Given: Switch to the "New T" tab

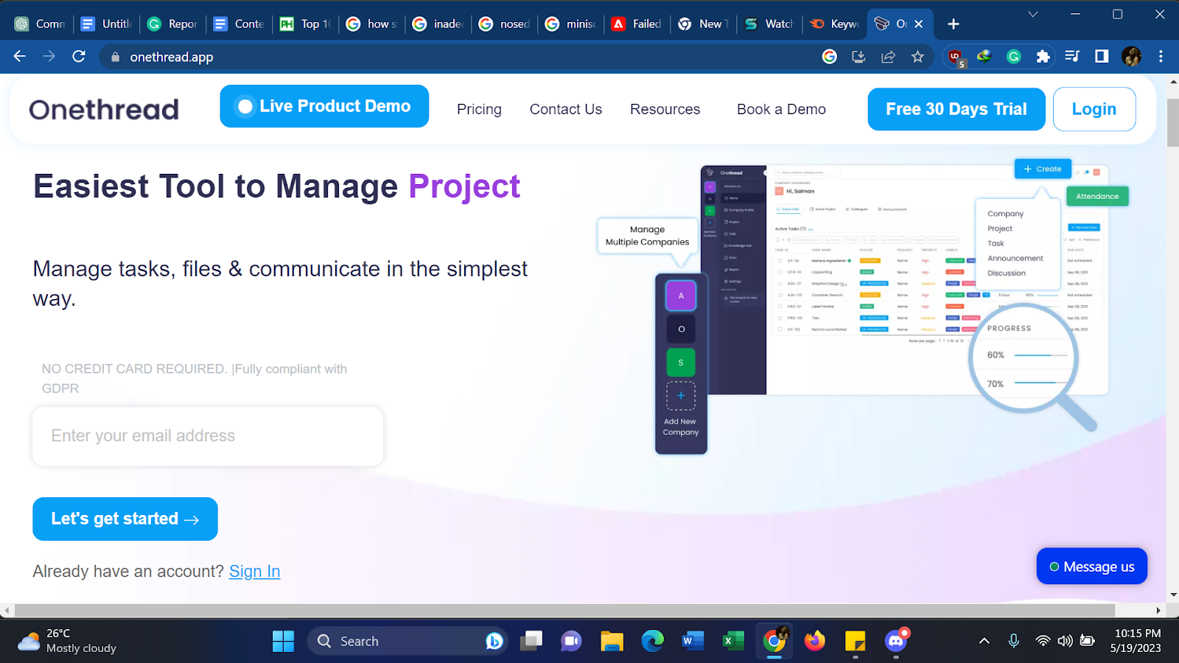Looking at the screenshot, I should 704,24.
